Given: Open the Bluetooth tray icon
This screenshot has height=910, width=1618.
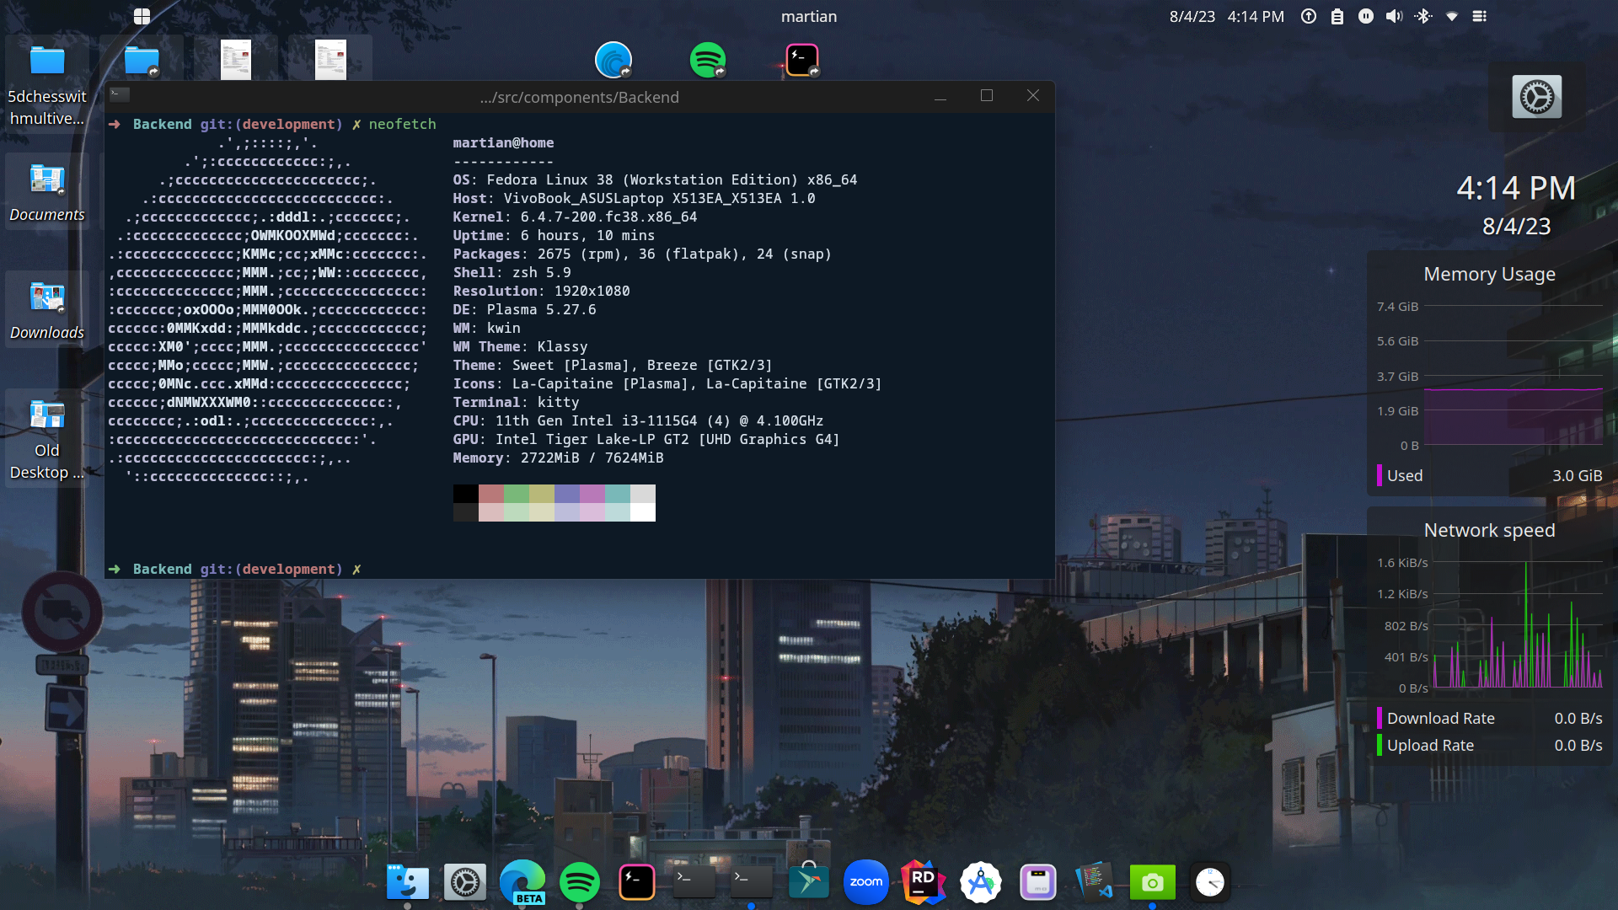Looking at the screenshot, I should point(1423,16).
